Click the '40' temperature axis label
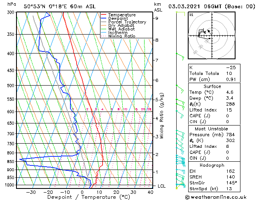The width and height of the screenshot is (259, 200). (x=150, y=192)
